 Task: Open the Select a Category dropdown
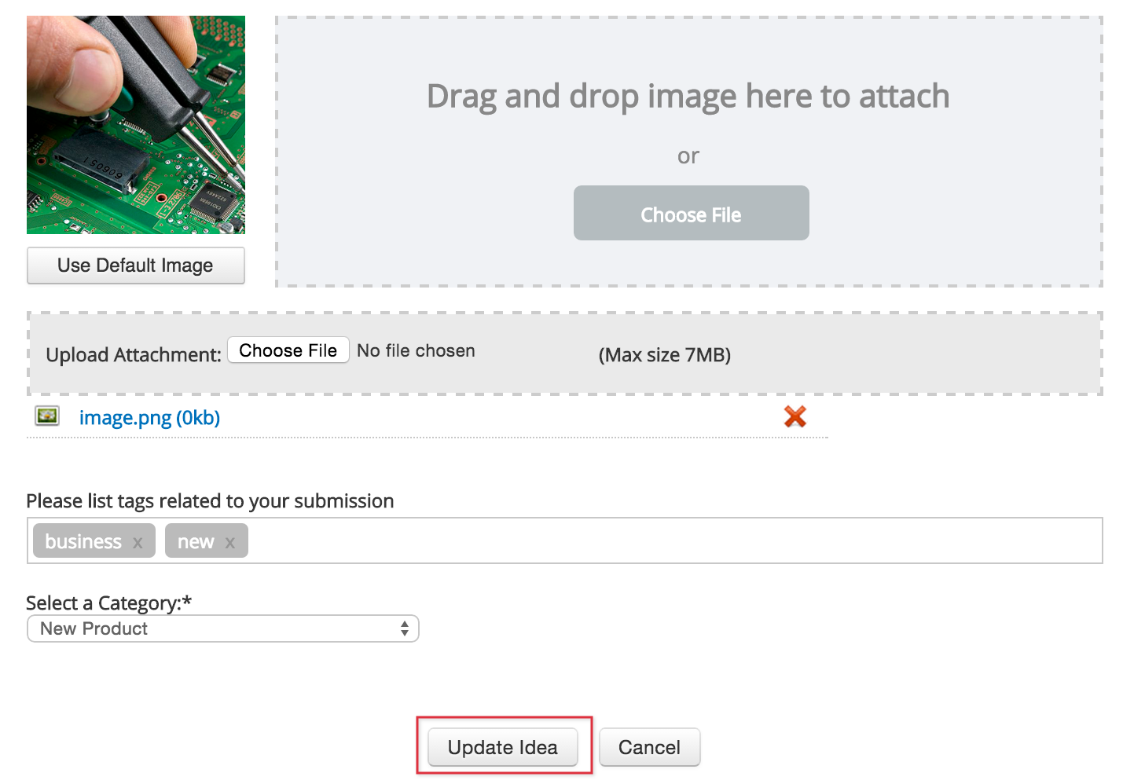pos(222,628)
